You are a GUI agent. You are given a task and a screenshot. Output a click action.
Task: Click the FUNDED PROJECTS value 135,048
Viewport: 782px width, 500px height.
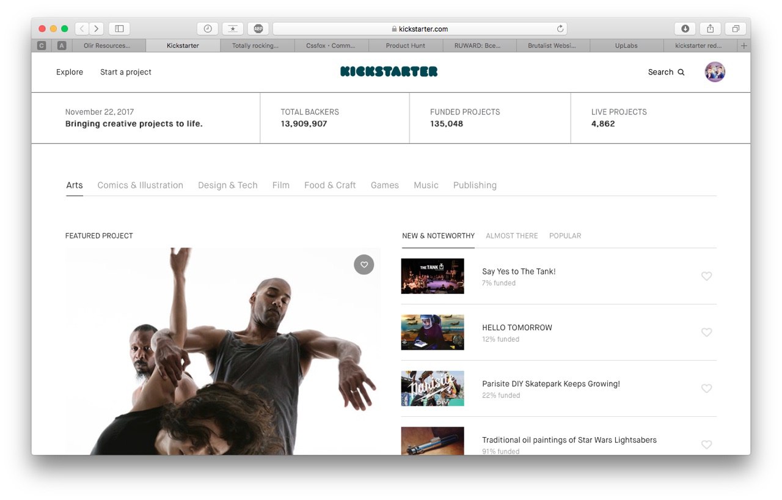[x=447, y=123]
